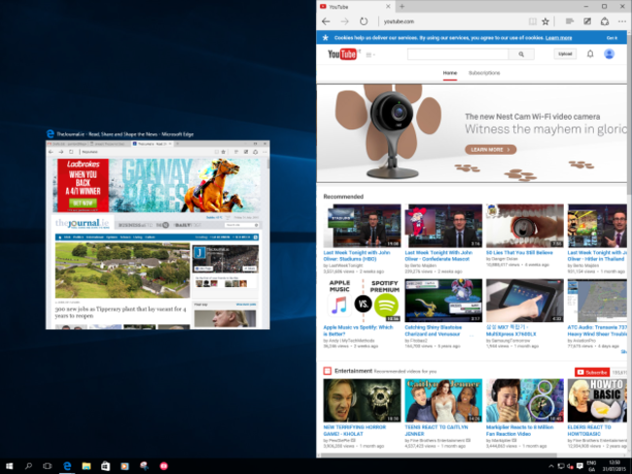Click the Entertainment channel icon
The height and width of the screenshot is (474, 632).
[x=328, y=371]
